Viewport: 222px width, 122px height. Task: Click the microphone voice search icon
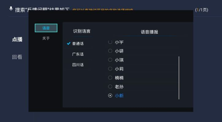tap(11, 9)
